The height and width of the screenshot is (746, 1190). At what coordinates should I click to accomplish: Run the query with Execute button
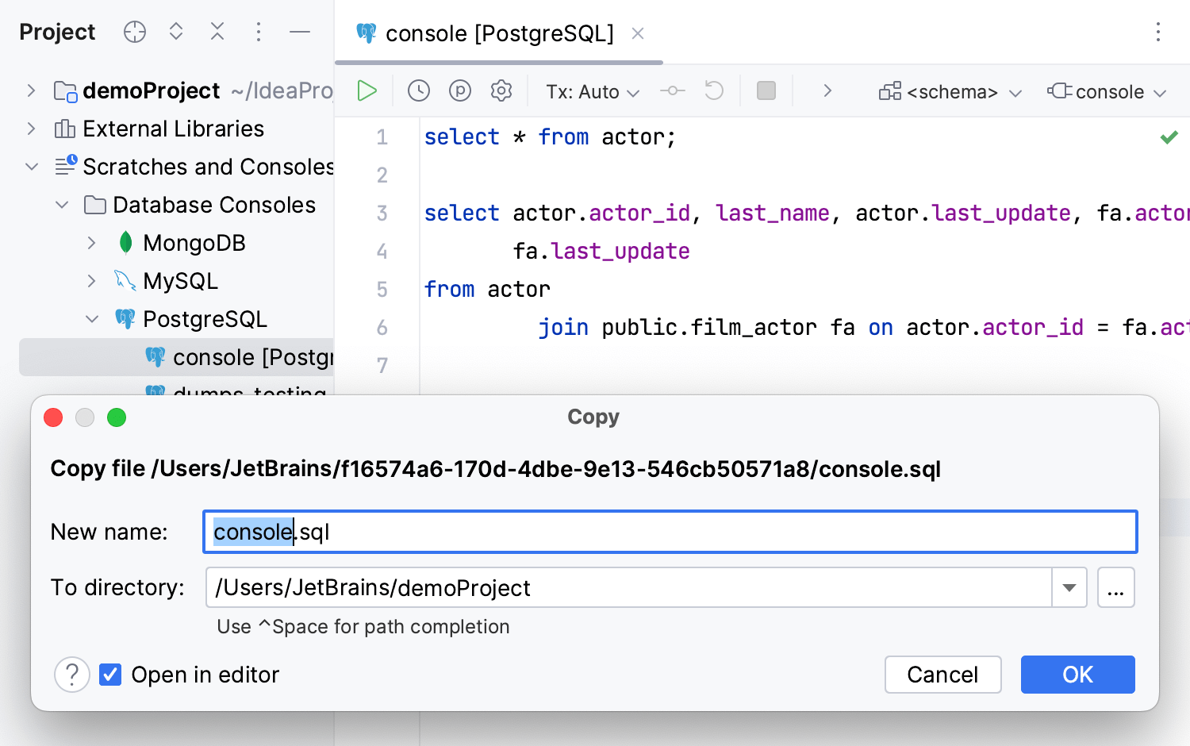(367, 91)
